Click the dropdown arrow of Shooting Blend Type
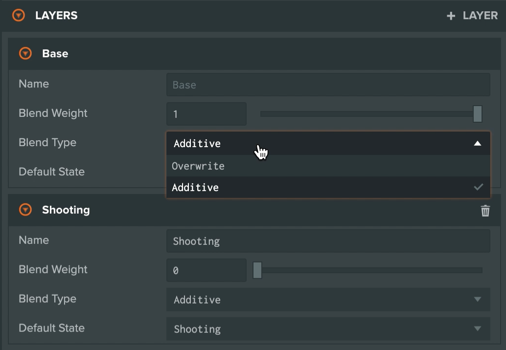 (478, 300)
